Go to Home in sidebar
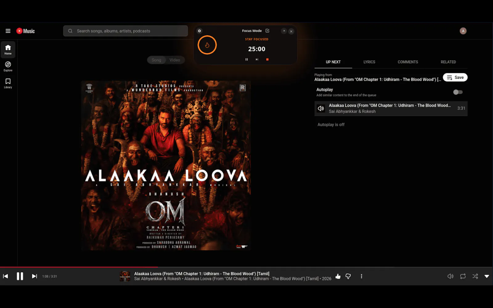This screenshot has height=308, width=493. point(8,50)
